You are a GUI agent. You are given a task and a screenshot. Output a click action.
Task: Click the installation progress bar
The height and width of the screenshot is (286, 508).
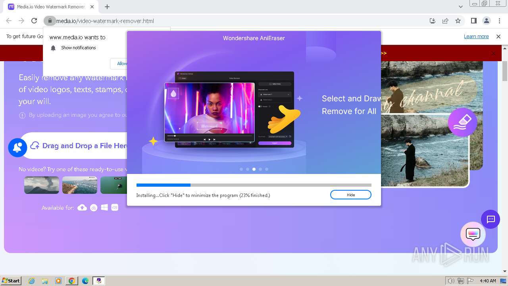(x=254, y=185)
